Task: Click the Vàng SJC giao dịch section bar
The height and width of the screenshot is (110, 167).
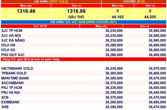Action: pos(83,59)
